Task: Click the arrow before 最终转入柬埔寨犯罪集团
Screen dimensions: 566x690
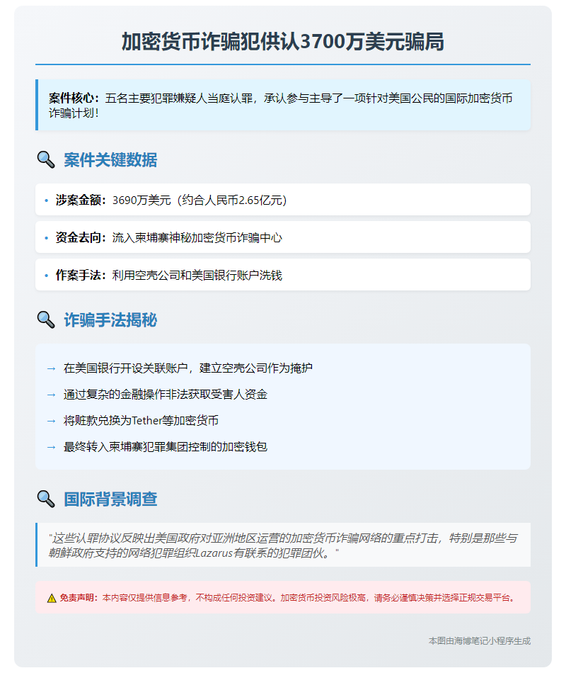Action: (52, 447)
